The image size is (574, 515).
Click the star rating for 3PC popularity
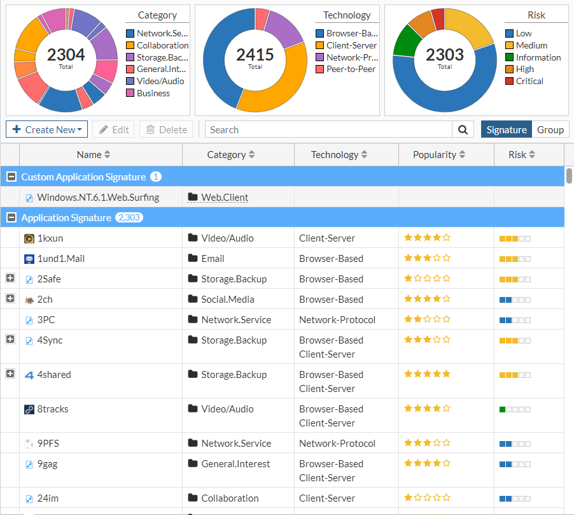426,319
